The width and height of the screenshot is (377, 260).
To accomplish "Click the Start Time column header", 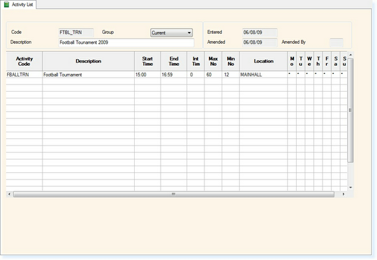I will click(147, 61).
